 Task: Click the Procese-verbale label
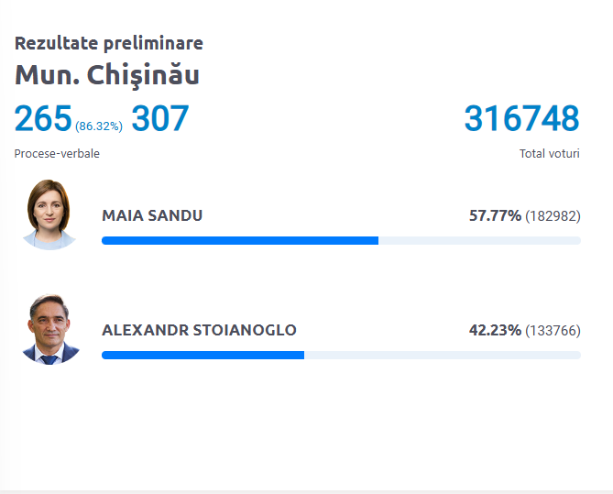click(x=57, y=153)
